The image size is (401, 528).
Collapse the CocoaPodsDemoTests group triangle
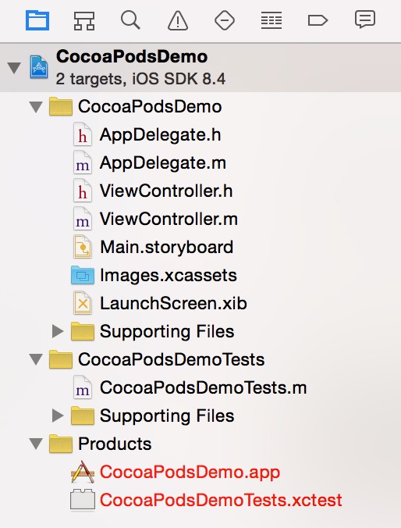coord(36,359)
